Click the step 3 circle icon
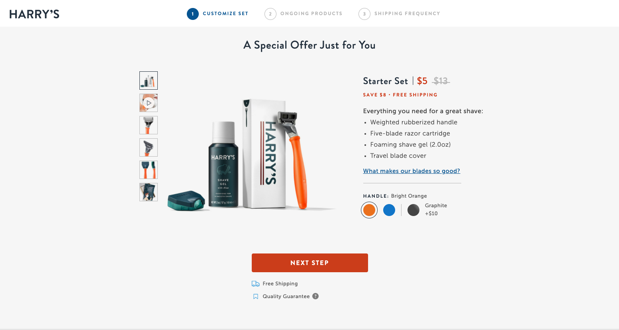This screenshot has height=330, width=619. (364, 14)
